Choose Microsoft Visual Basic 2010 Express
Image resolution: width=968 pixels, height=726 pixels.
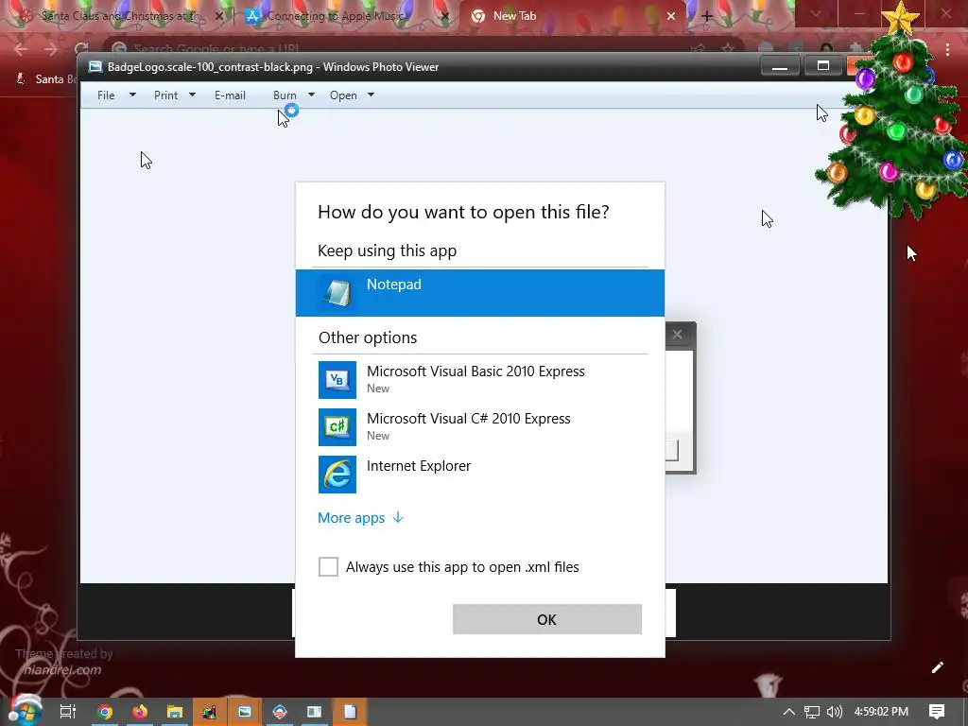point(479,379)
